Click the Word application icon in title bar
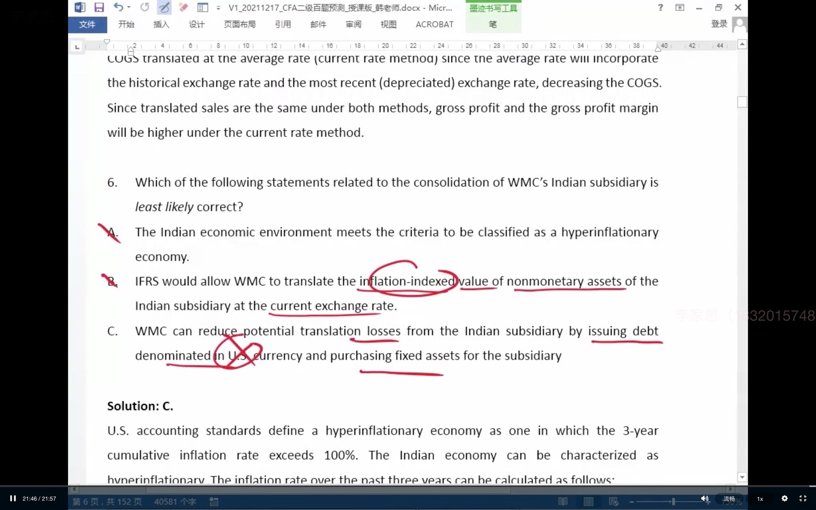 pos(80,7)
